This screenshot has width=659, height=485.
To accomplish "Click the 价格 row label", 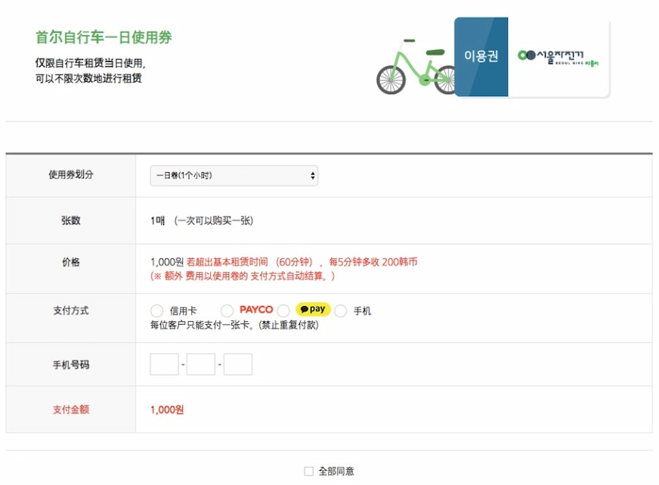I will pos(71,262).
